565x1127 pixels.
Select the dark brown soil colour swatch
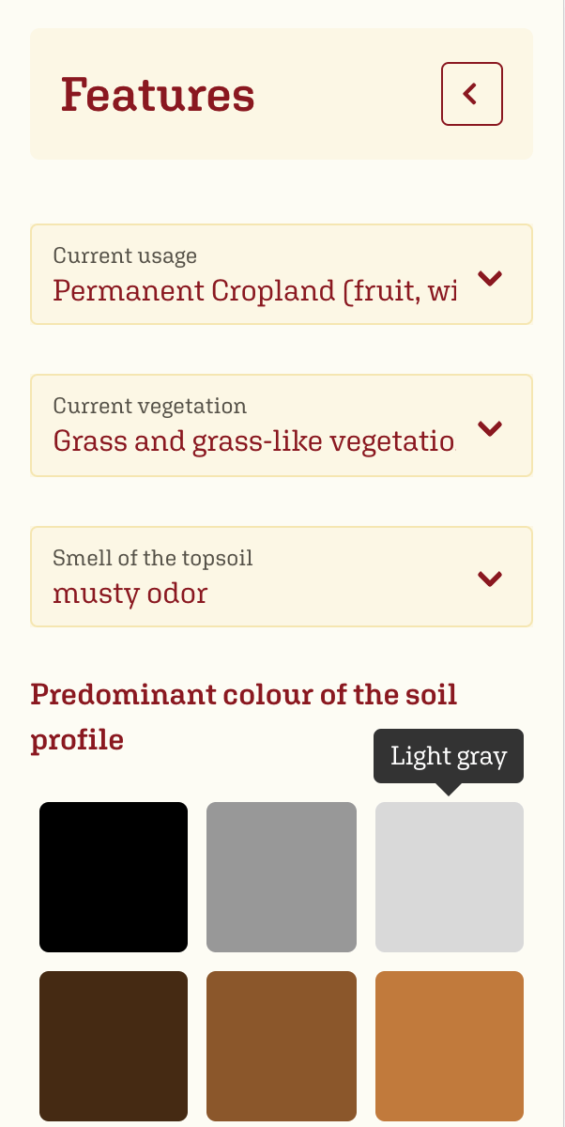point(113,1045)
